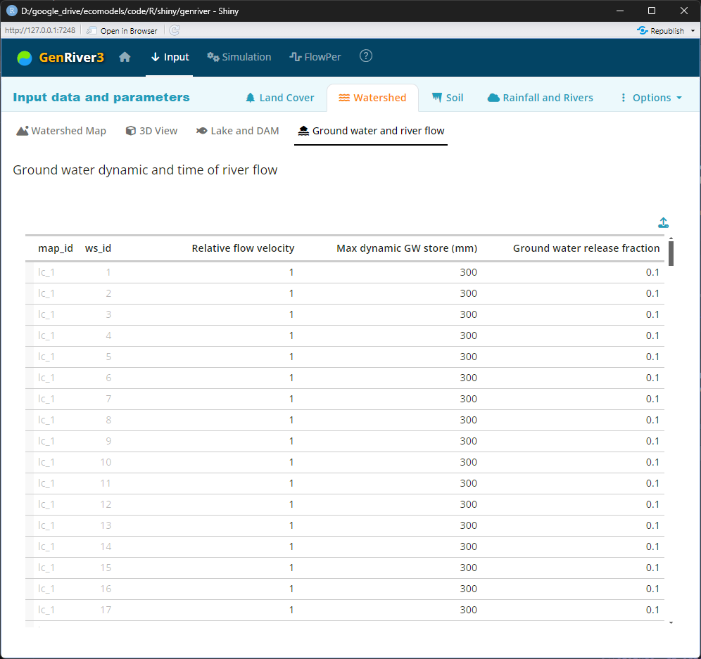Expand the Republish dropdown arrow
Image resolution: width=701 pixels, height=659 pixels.
click(693, 31)
